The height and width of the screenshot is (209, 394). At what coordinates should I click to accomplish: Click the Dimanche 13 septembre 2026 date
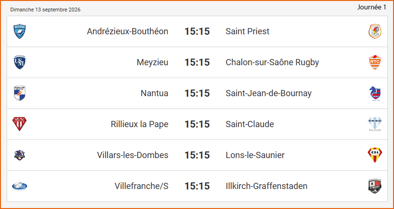coord(45,10)
